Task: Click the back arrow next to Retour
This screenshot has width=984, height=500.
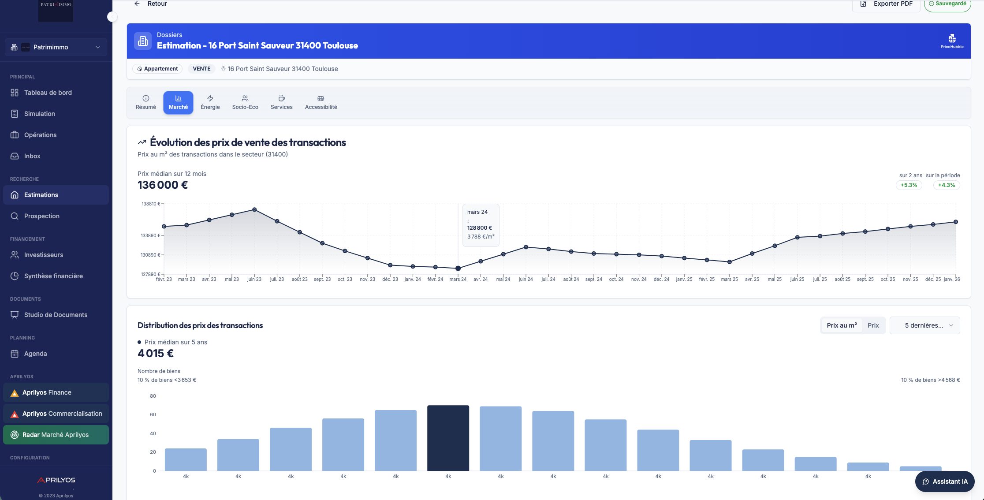Action: pyautogui.click(x=137, y=4)
